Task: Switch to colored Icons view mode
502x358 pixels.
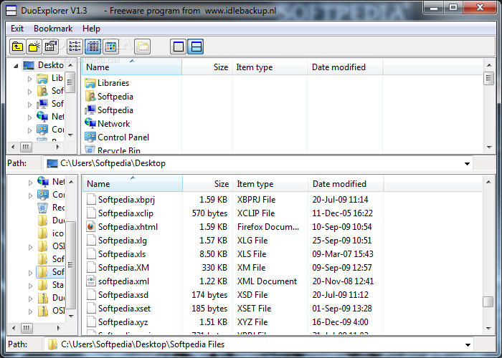Action: (110, 47)
